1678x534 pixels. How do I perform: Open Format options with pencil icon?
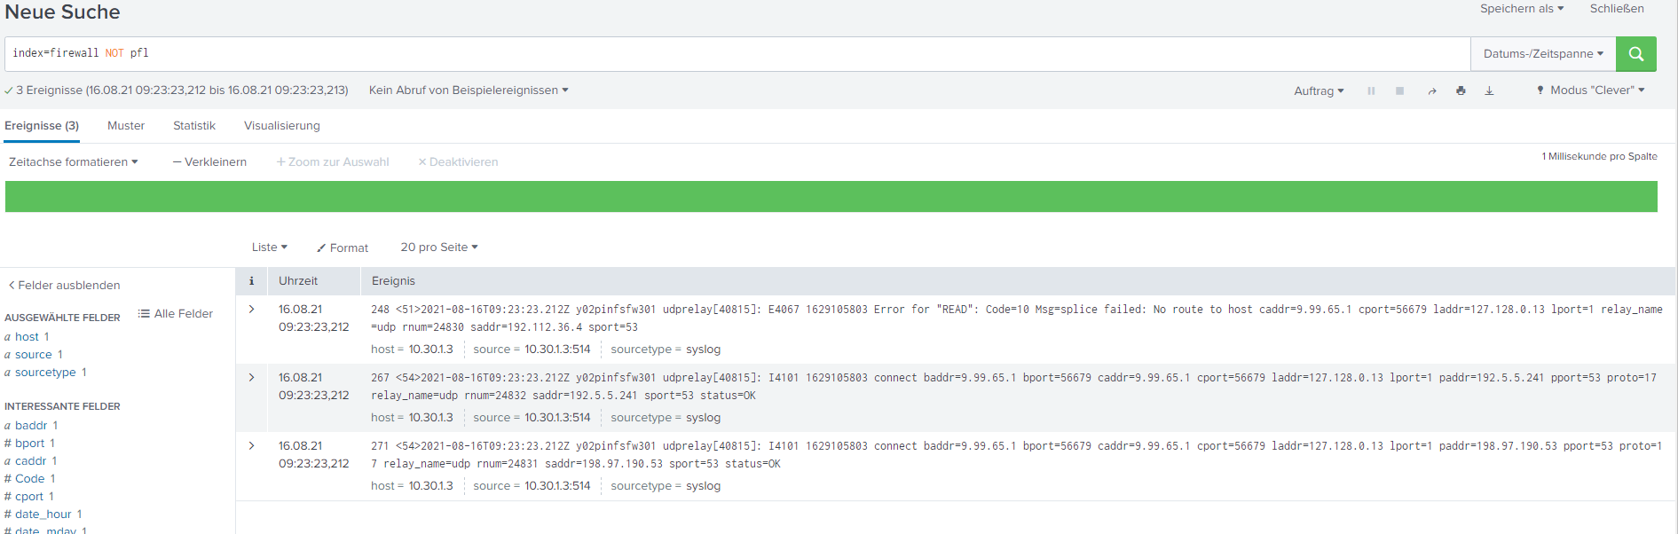343,248
